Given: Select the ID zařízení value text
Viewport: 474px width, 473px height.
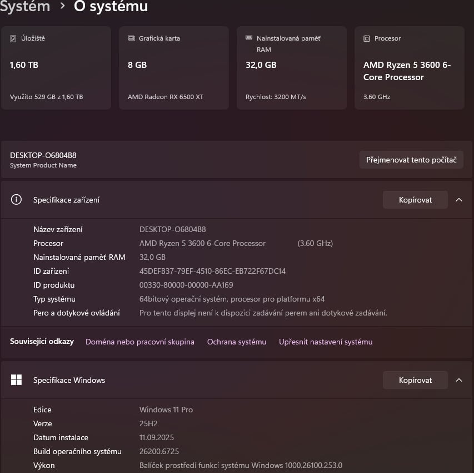Looking at the screenshot, I should click(x=212, y=271).
